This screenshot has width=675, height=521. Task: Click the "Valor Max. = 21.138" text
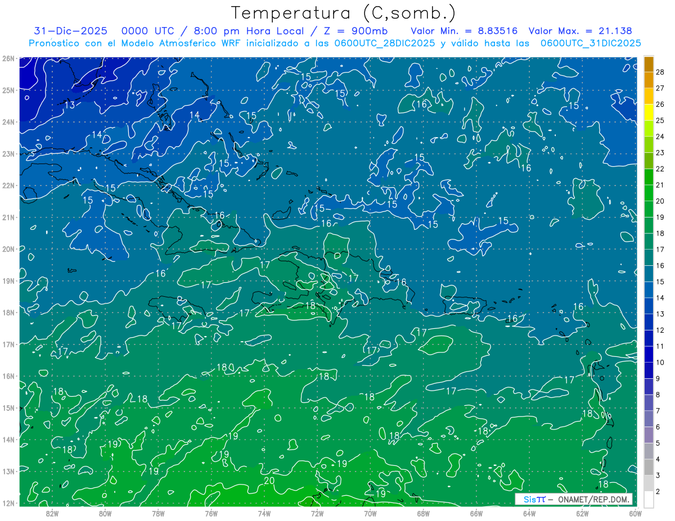tap(580, 31)
